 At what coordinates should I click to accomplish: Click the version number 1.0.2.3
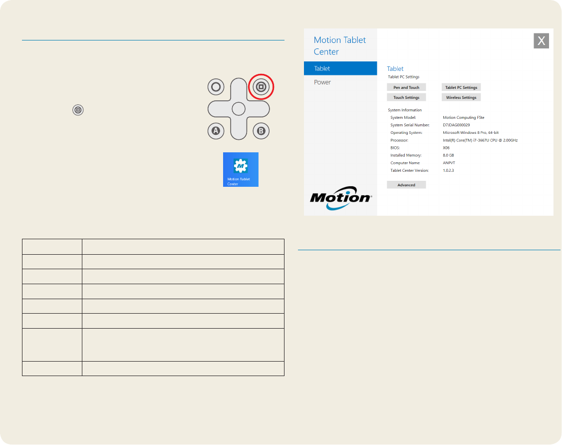coord(448,170)
